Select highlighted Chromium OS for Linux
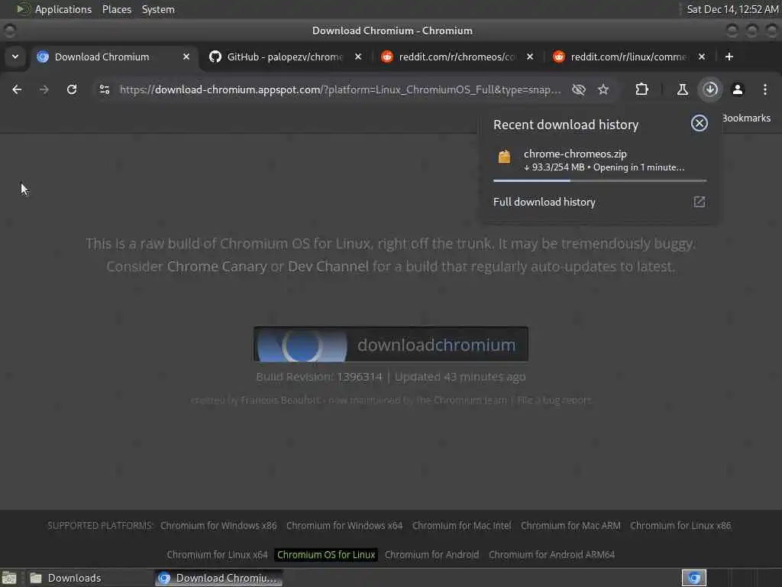The image size is (782, 587). 326,555
